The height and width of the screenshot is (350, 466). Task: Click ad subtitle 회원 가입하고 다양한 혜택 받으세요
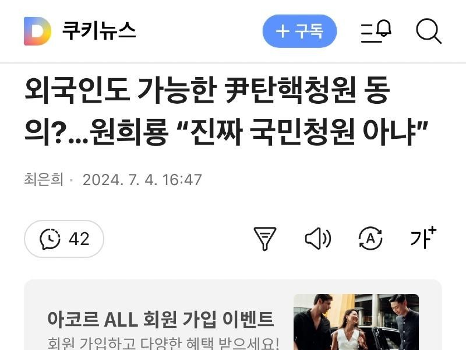click(x=163, y=343)
